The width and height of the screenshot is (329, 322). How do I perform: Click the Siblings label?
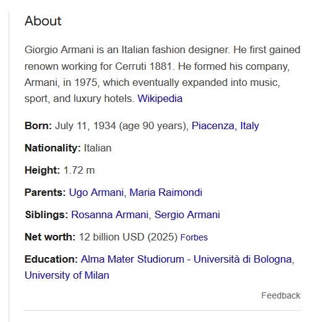[46, 214]
